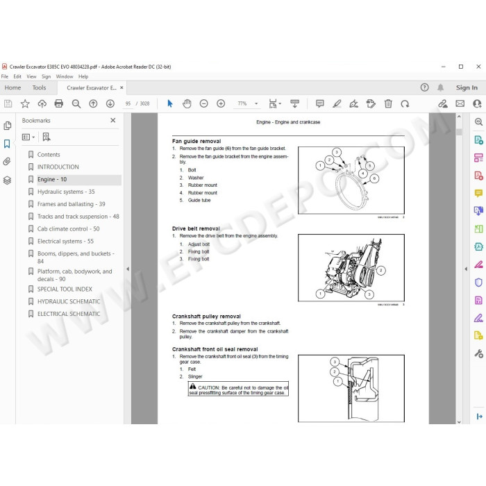Switch to the Home tab
The width and height of the screenshot is (486, 486).
click(x=12, y=87)
